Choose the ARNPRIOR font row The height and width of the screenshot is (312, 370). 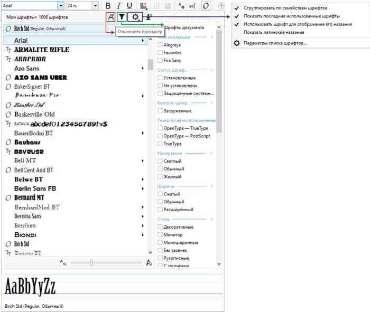point(75,59)
